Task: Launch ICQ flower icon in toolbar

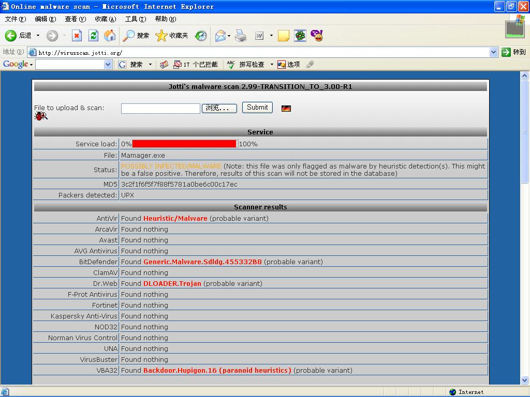Action: point(300,36)
